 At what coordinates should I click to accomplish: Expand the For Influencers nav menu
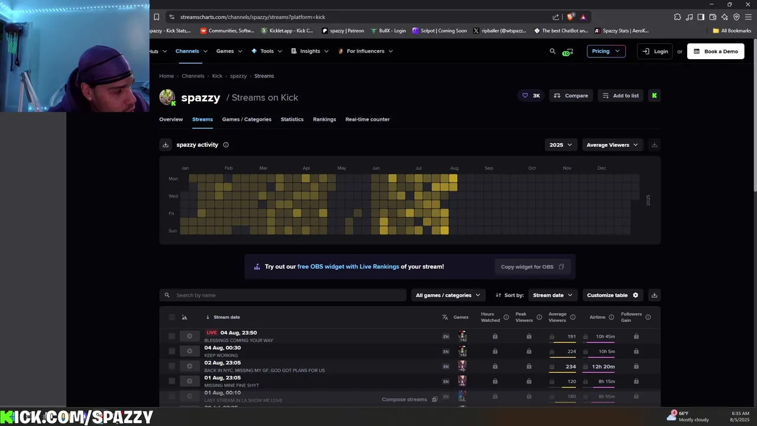(x=365, y=51)
